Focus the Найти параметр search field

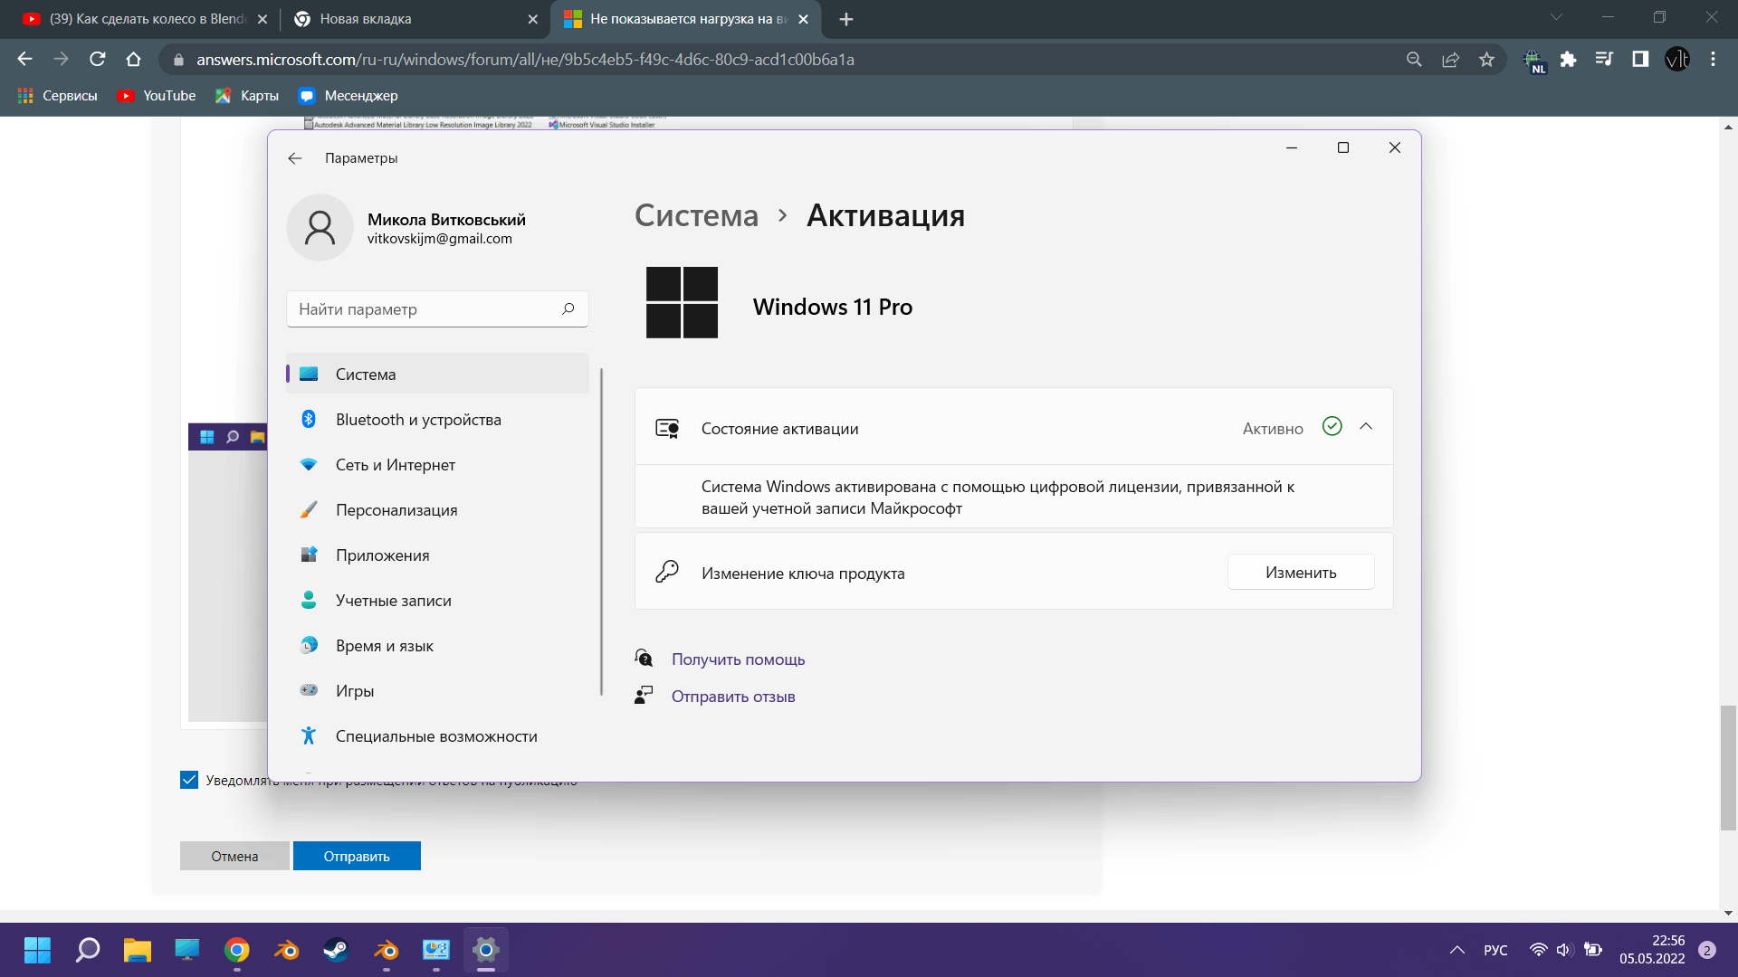425,309
